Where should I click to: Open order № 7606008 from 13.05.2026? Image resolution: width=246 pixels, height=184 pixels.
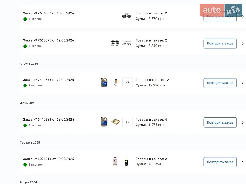coord(48,13)
